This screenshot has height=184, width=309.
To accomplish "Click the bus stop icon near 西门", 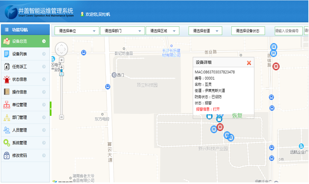I will 108,87.
